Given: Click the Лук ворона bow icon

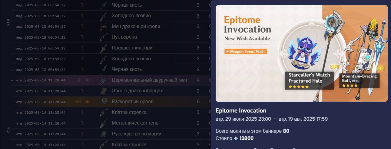Looking at the screenshot, I should pyautogui.click(x=104, y=37).
